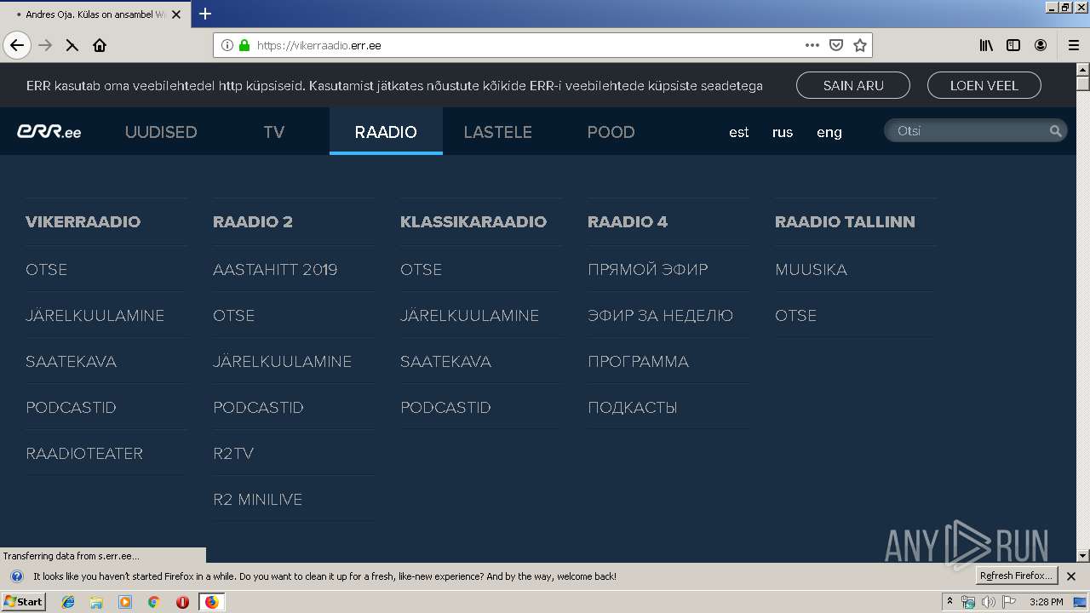Open media player from the taskbar
The height and width of the screenshot is (613, 1090).
click(x=125, y=602)
